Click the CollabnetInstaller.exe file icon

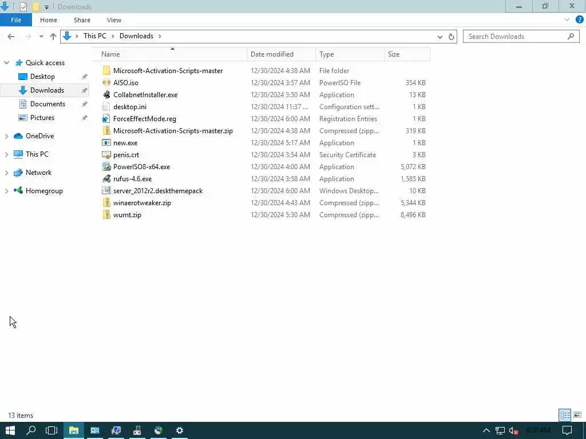106,94
